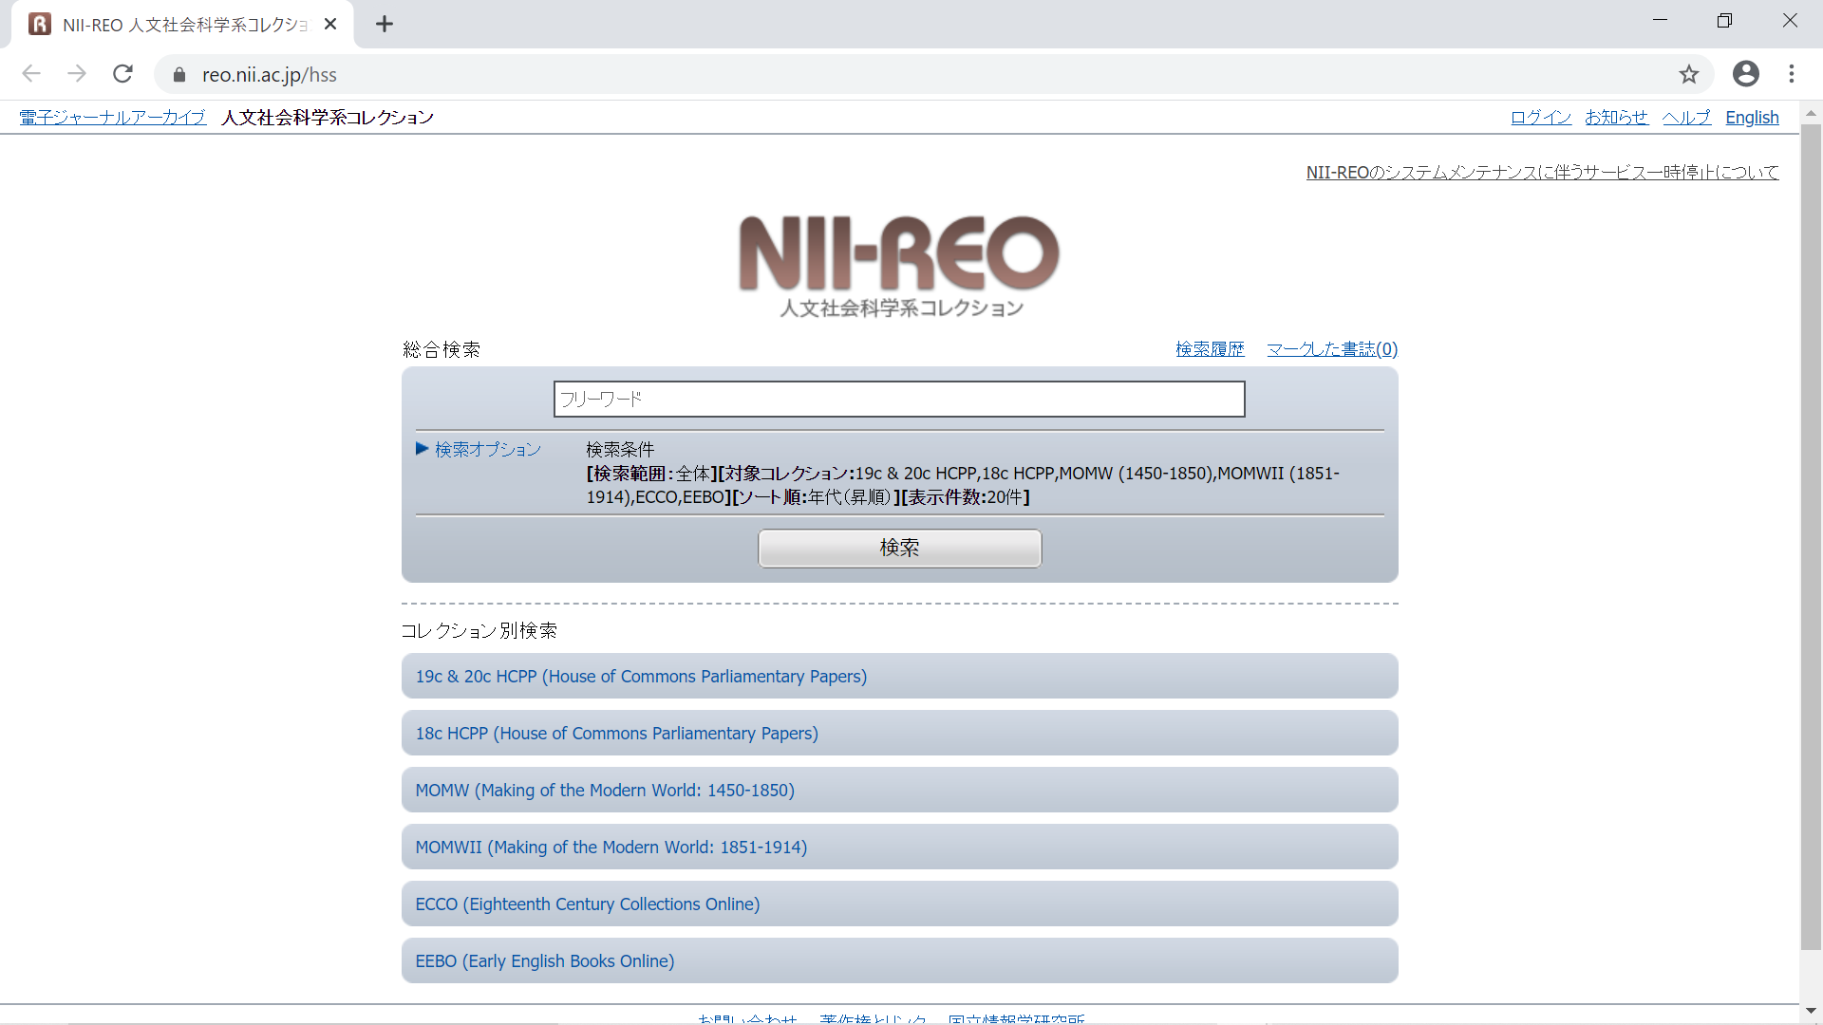The width and height of the screenshot is (1823, 1025).
Task: Select the NII-REO 人文社会科学系 tab
Action: point(182,25)
